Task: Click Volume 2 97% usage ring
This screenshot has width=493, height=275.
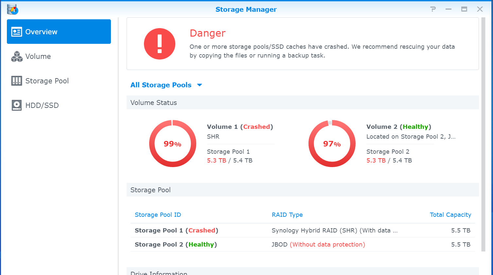Action: [x=332, y=144]
